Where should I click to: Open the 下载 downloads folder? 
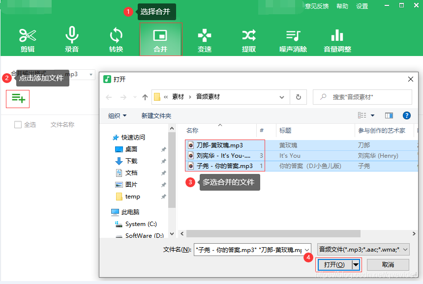131,161
